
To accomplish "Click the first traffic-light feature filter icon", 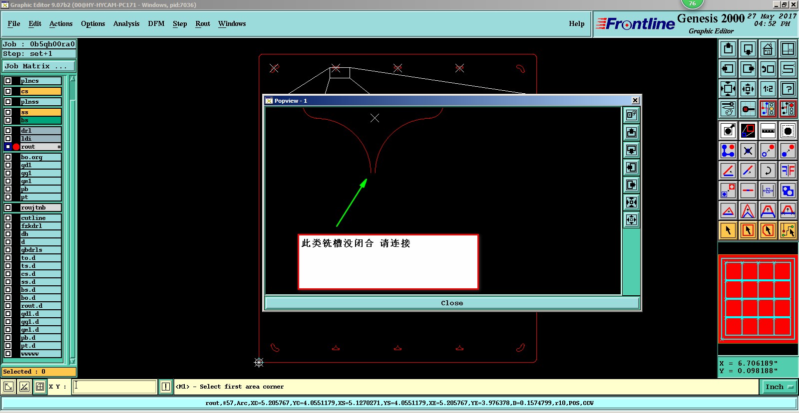I will [x=768, y=109].
